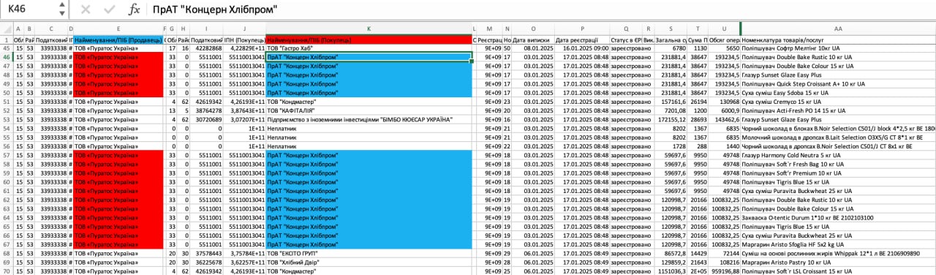
Task: Click tax number cell 30720689
Action: [206, 118]
